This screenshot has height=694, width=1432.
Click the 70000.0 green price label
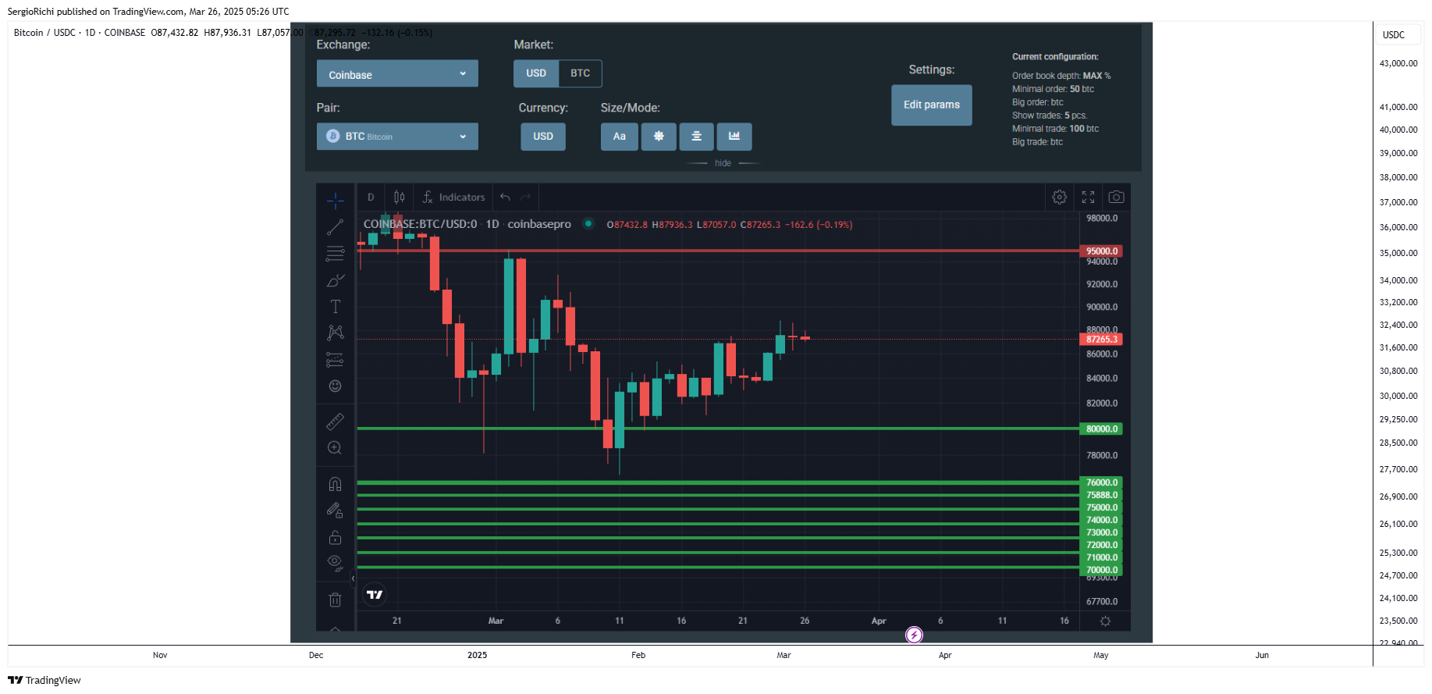point(1101,570)
